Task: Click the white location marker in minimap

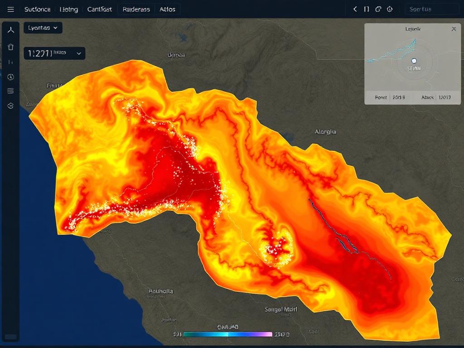Action: (x=414, y=61)
